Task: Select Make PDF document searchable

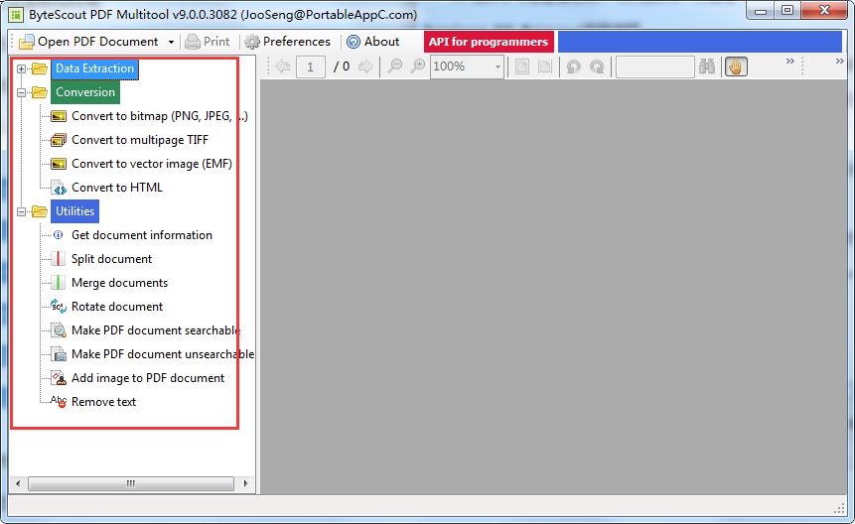Action: tap(156, 330)
